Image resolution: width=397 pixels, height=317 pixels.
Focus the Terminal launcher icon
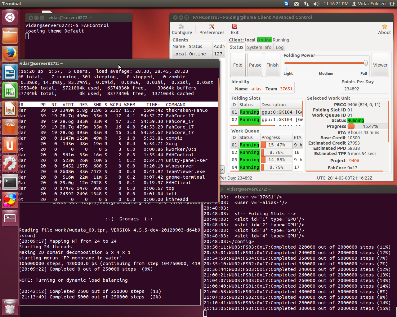coord(10,182)
